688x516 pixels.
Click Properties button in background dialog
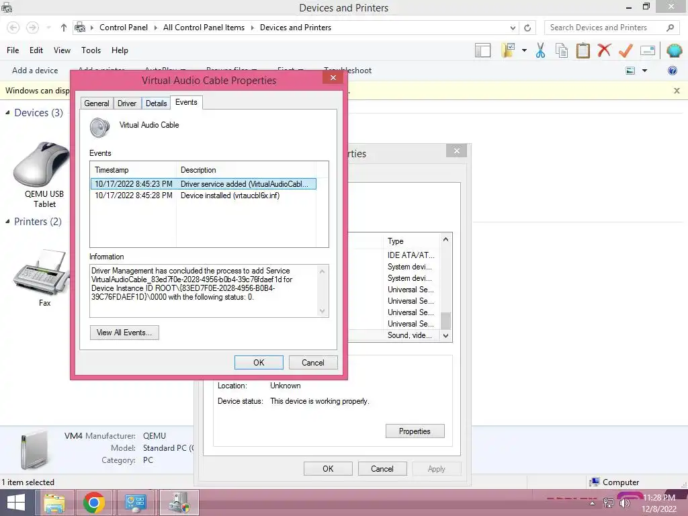point(415,431)
